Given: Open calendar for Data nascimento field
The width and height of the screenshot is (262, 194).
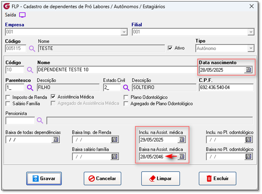Looking at the screenshot, I should pyautogui.click(x=248, y=70).
